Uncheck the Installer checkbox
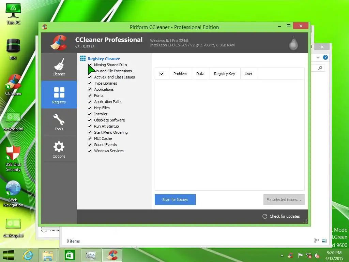349x262 pixels. [x=90, y=114]
